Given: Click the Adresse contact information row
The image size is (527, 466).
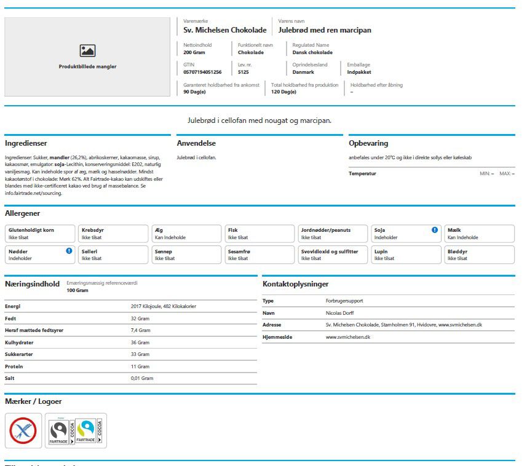Looking at the screenshot, I should coord(388,325).
